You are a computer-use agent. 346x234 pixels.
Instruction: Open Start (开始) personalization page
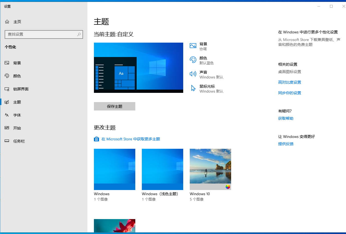click(17, 128)
